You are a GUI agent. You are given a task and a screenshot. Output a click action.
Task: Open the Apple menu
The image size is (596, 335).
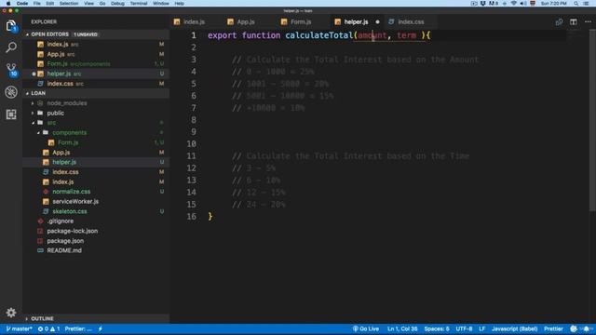click(8, 4)
